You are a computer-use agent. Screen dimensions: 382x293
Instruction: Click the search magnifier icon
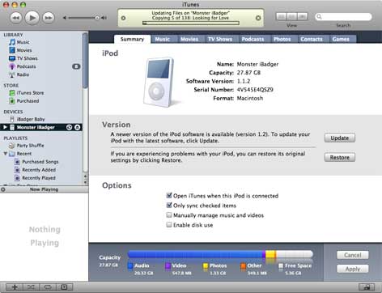(x=320, y=17)
